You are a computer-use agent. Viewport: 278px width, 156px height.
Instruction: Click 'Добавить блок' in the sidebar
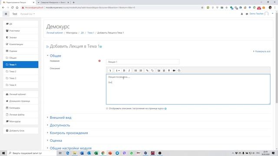[x=20, y=131]
